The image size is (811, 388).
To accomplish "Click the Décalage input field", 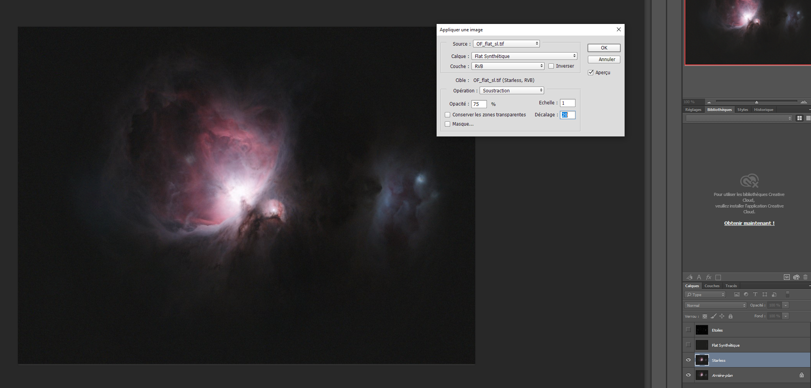I will (x=568, y=115).
